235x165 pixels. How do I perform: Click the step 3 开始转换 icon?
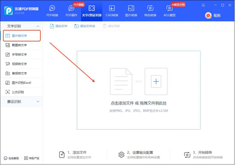pyautogui.click(x=187, y=155)
